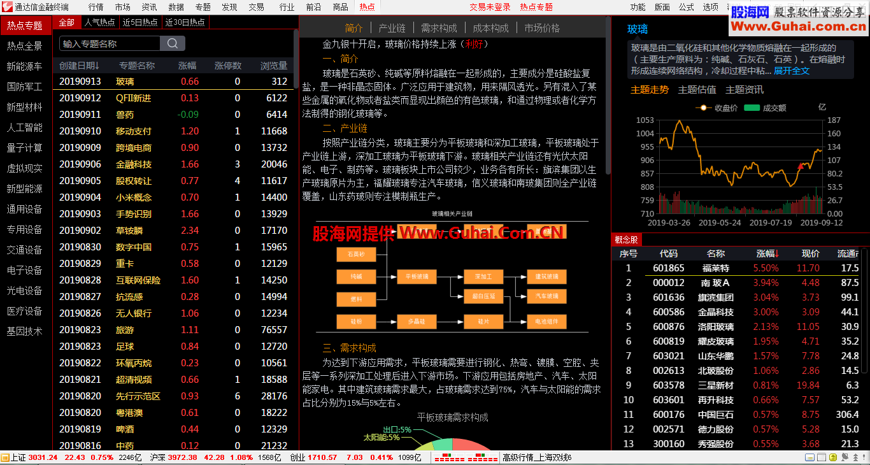
Task: Select 人工智能 in left sidebar
Action: point(25,127)
